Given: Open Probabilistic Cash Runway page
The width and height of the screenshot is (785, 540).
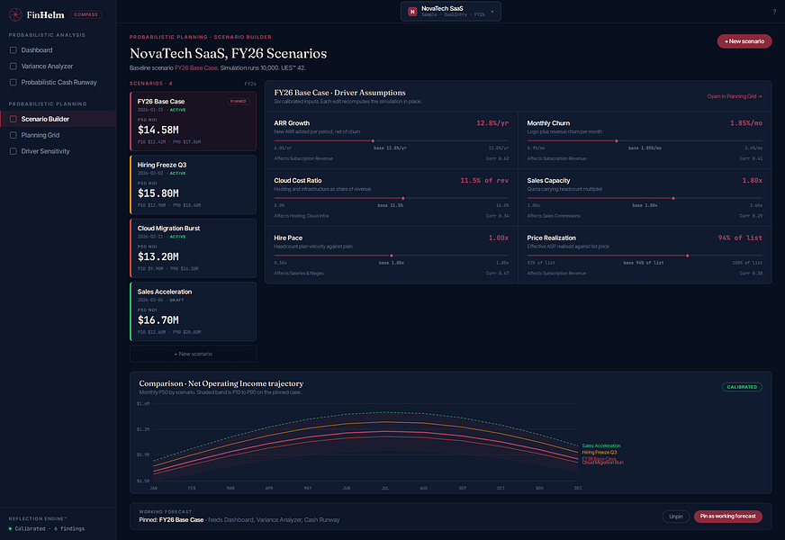Looking at the screenshot, I should 59,82.
